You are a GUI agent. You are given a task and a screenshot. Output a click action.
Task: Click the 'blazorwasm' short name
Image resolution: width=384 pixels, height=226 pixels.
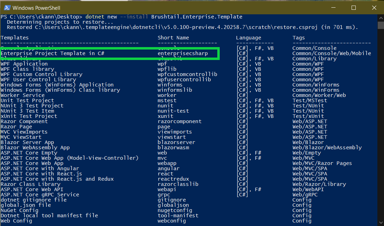click(173, 148)
